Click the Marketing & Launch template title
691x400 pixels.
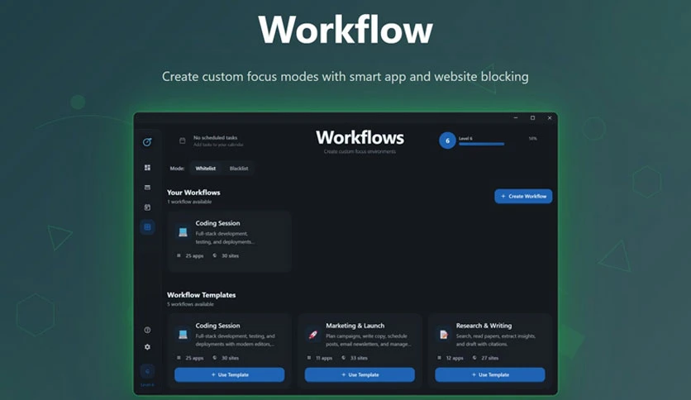pos(355,326)
